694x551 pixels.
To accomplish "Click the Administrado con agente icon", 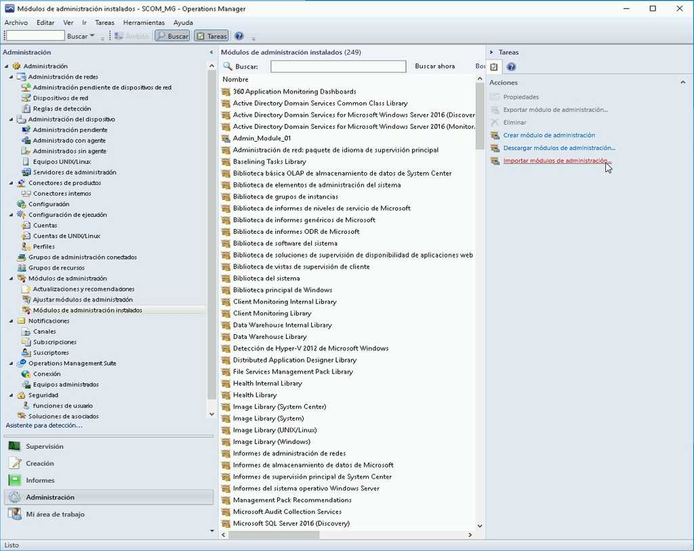I will pos(26,141).
